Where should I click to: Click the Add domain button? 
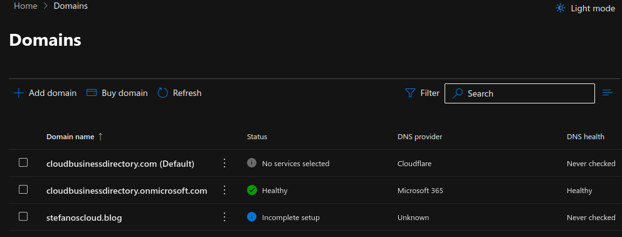pos(45,93)
